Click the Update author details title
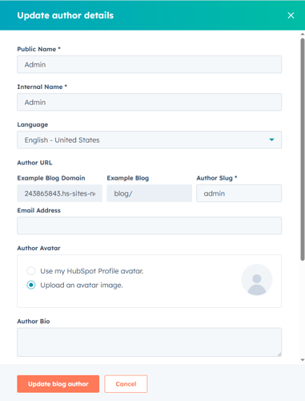The height and width of the screenshot is (401, 305). click(66, 15)
